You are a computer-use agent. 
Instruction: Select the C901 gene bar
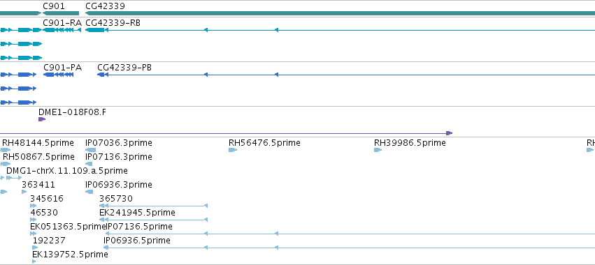61,13
